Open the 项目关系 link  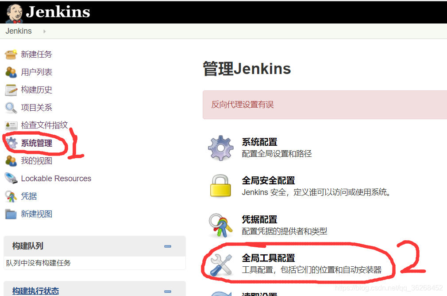tap(36, 108)
